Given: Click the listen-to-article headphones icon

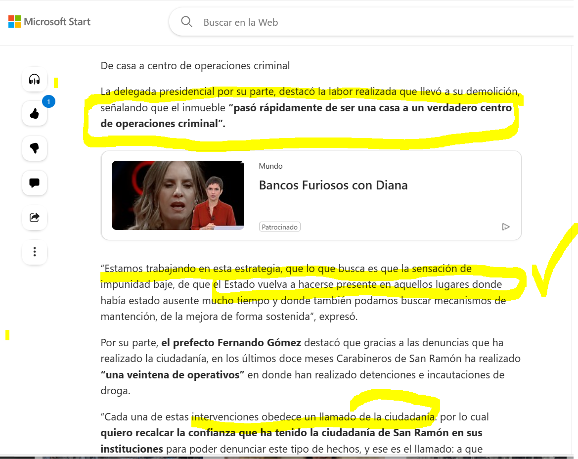Looking at the screenshot, I should pyautogui.click(x=35, y=79).
